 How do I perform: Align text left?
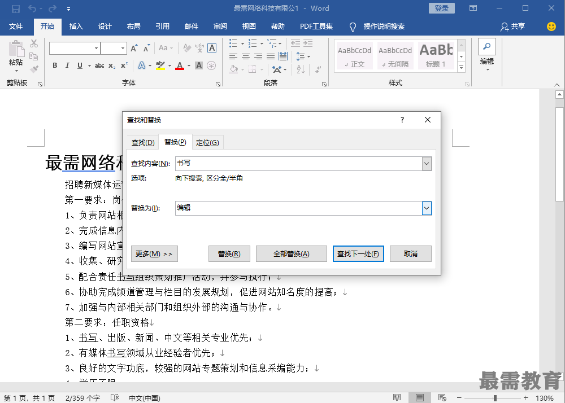233,56
